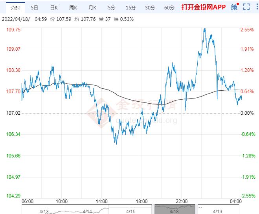Select the 60分 interval tab
The image size is (259, 214).
tap(169, 7)
